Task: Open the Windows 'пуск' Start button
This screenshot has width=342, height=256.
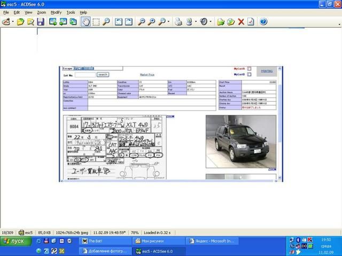Action: [x=15, y=241]
